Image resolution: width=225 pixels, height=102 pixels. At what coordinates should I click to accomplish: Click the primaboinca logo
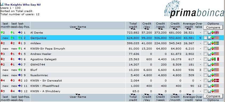[x=194, y=9]
